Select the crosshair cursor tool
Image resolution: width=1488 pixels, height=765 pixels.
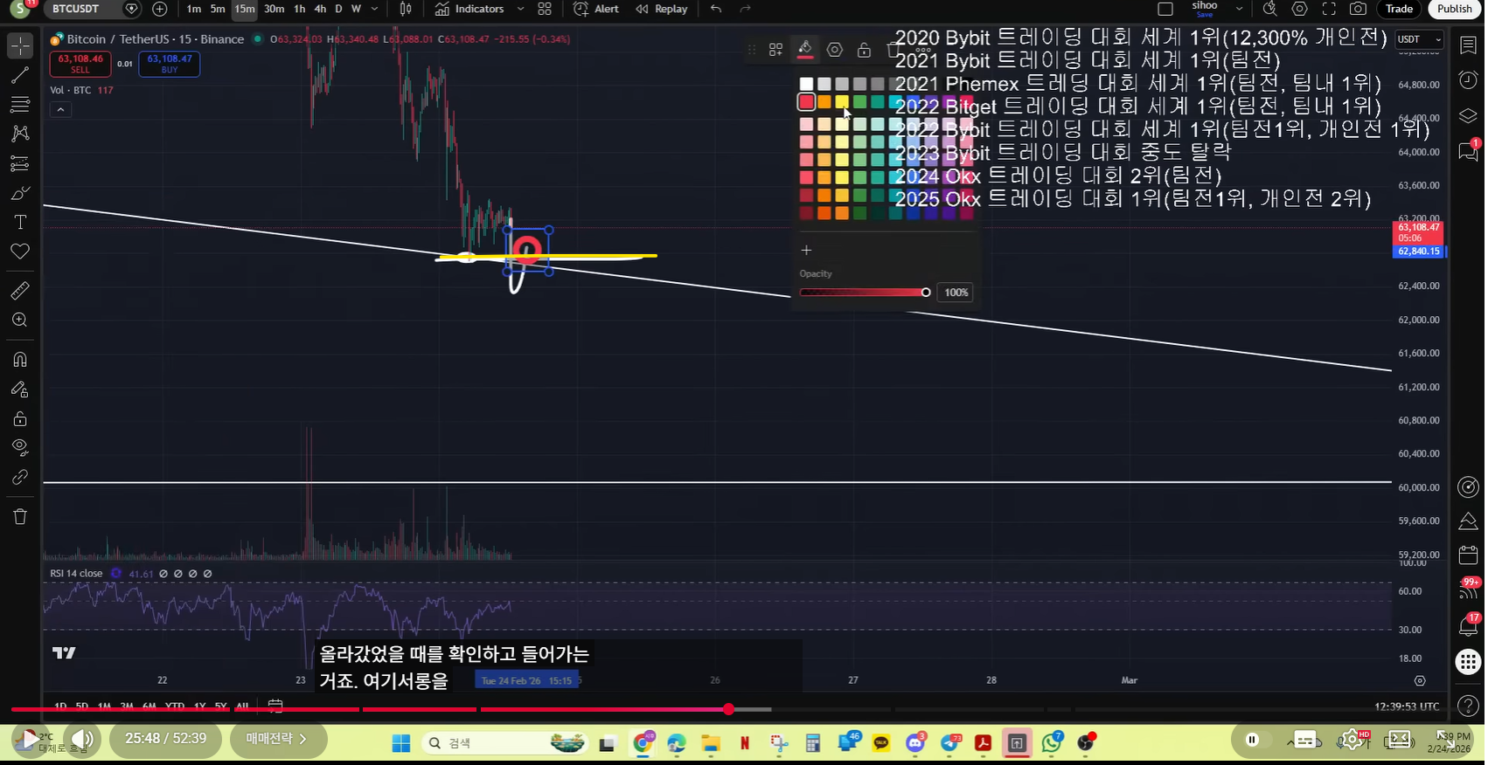(x=20, y=45)
